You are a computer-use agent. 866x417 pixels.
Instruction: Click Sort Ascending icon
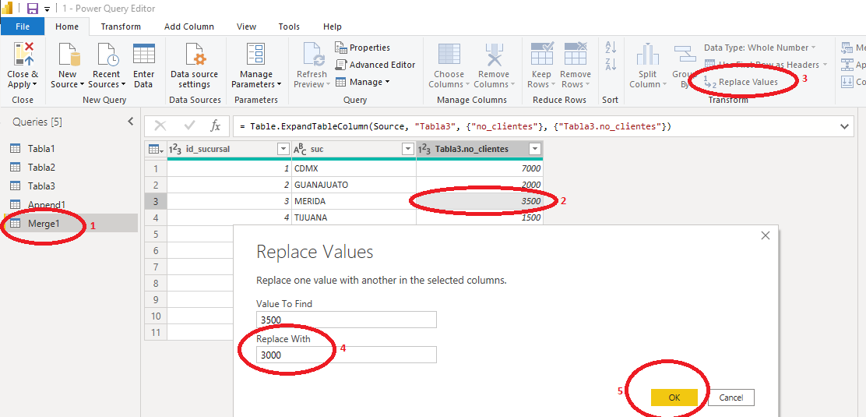pos(611,48)
